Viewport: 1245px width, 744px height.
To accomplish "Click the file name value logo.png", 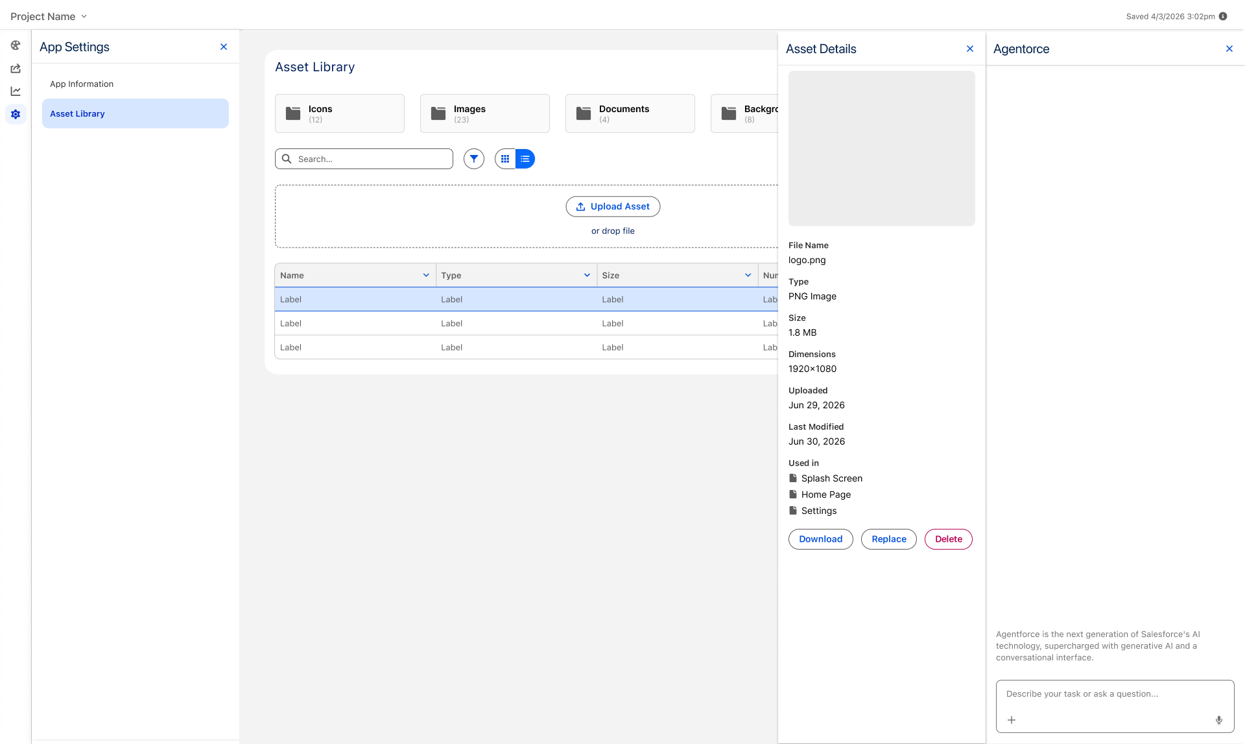I will 807,260.
